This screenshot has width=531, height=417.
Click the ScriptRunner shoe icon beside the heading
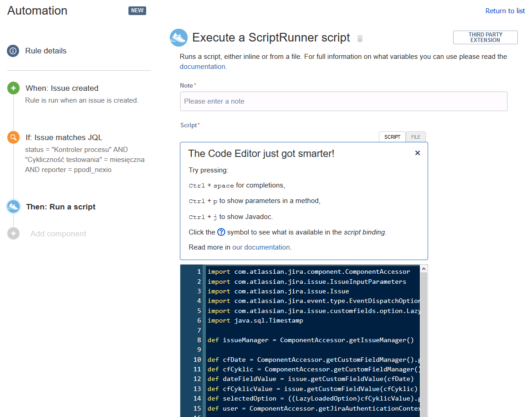pos(179,37)
